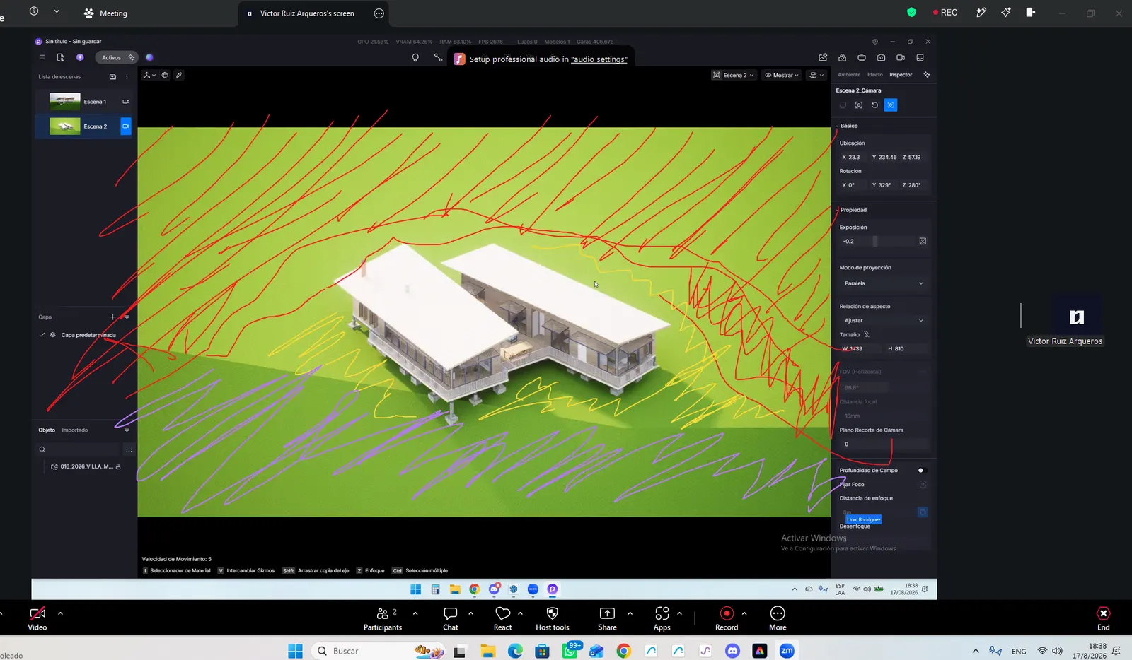Image resolution: width=1132 pixels, height=660 pixels.
Task: Click the Zoom Share button
Action: click(607, 618)
